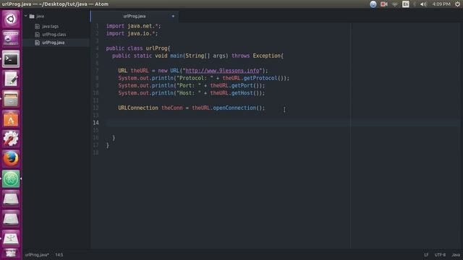This screenshot has height=260, width=463.
Task: Click line number 14 in the gutter
Action: [95, 123]
